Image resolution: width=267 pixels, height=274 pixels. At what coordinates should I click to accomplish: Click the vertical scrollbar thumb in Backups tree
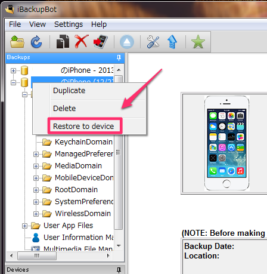[119, 152]
